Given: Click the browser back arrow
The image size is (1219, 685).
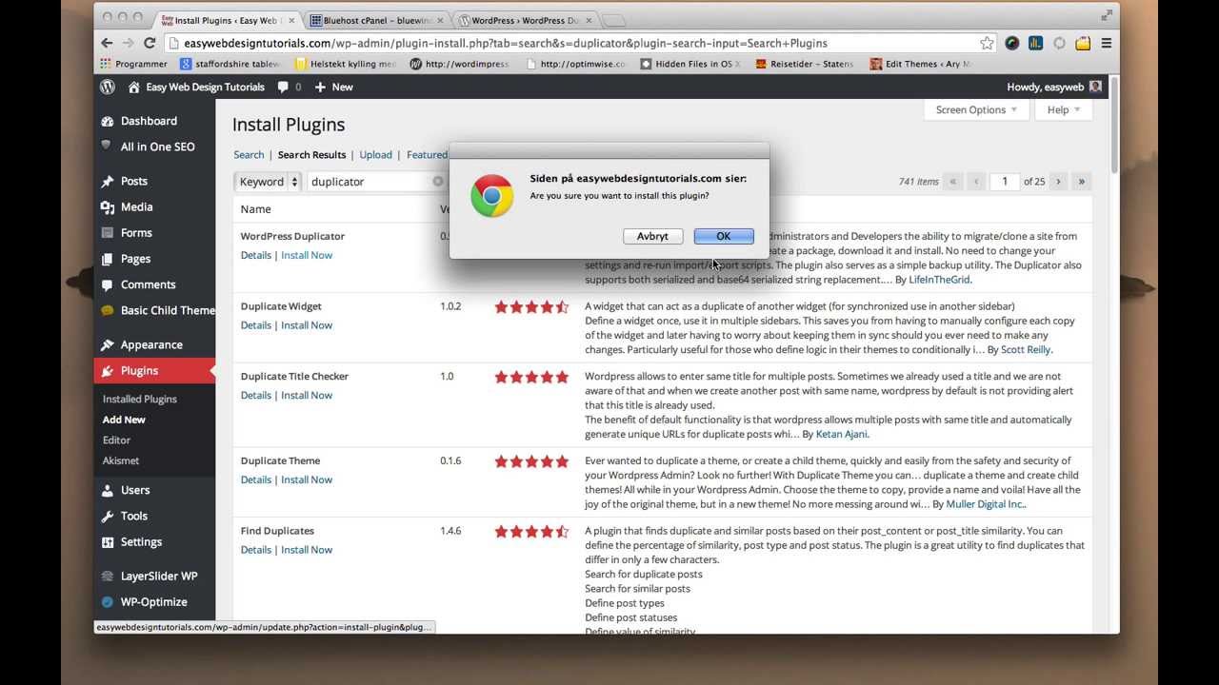Looking at the screenshot, I should (x=109, y=43).
